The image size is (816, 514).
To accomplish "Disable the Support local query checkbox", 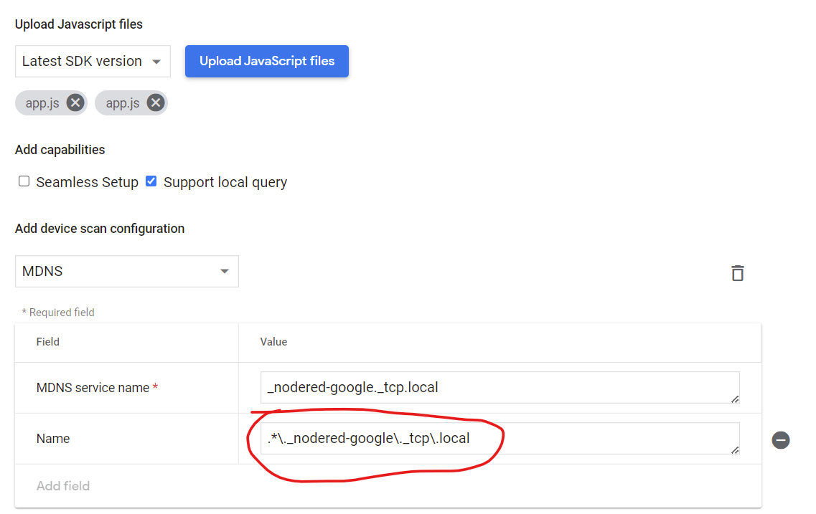I will [x=151, y=181].
